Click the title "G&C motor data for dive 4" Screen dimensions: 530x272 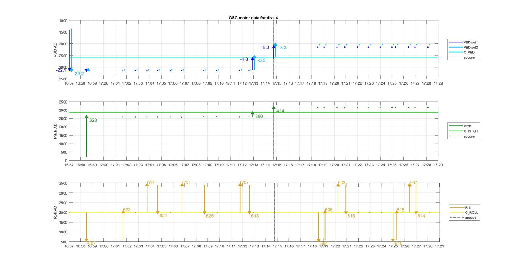(253, 18)
